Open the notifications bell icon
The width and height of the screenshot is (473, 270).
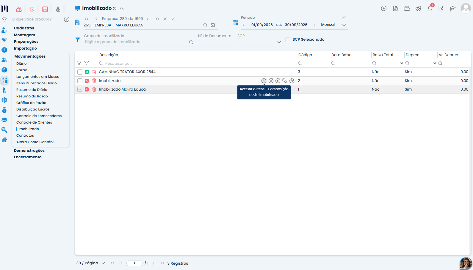[430, 8]
